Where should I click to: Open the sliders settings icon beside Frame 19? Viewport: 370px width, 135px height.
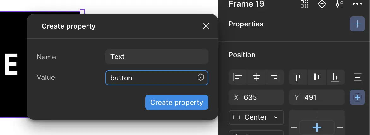click(339, 4)
